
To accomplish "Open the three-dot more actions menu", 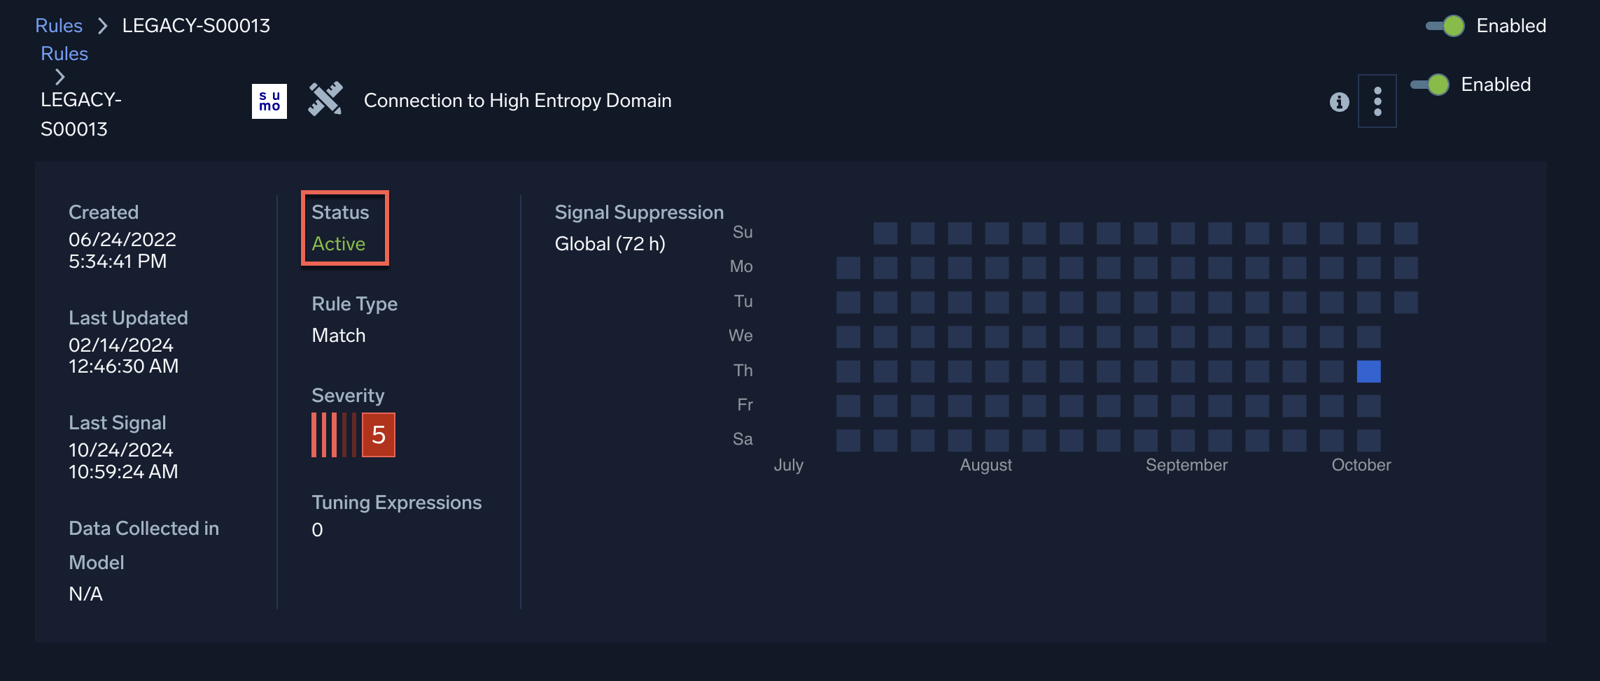I will tap(1377, 101).
